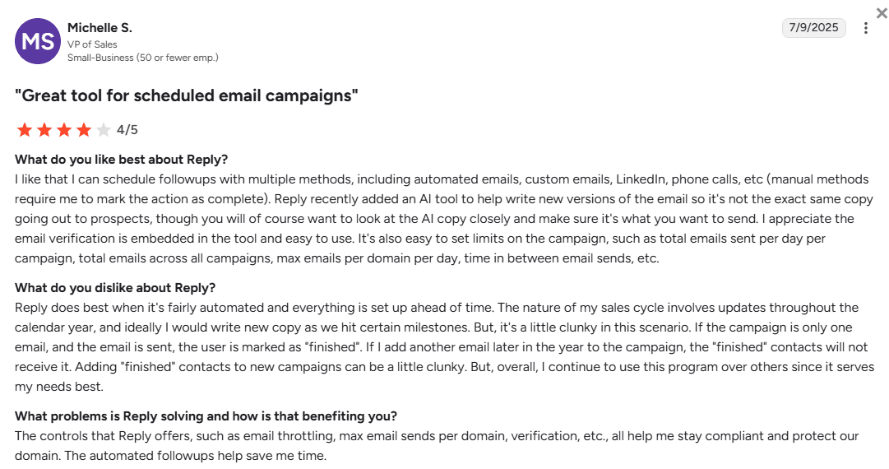Click the 7/9/2025 date badge
This screenshot has height=469, width=889.
[x=813, y=28]
